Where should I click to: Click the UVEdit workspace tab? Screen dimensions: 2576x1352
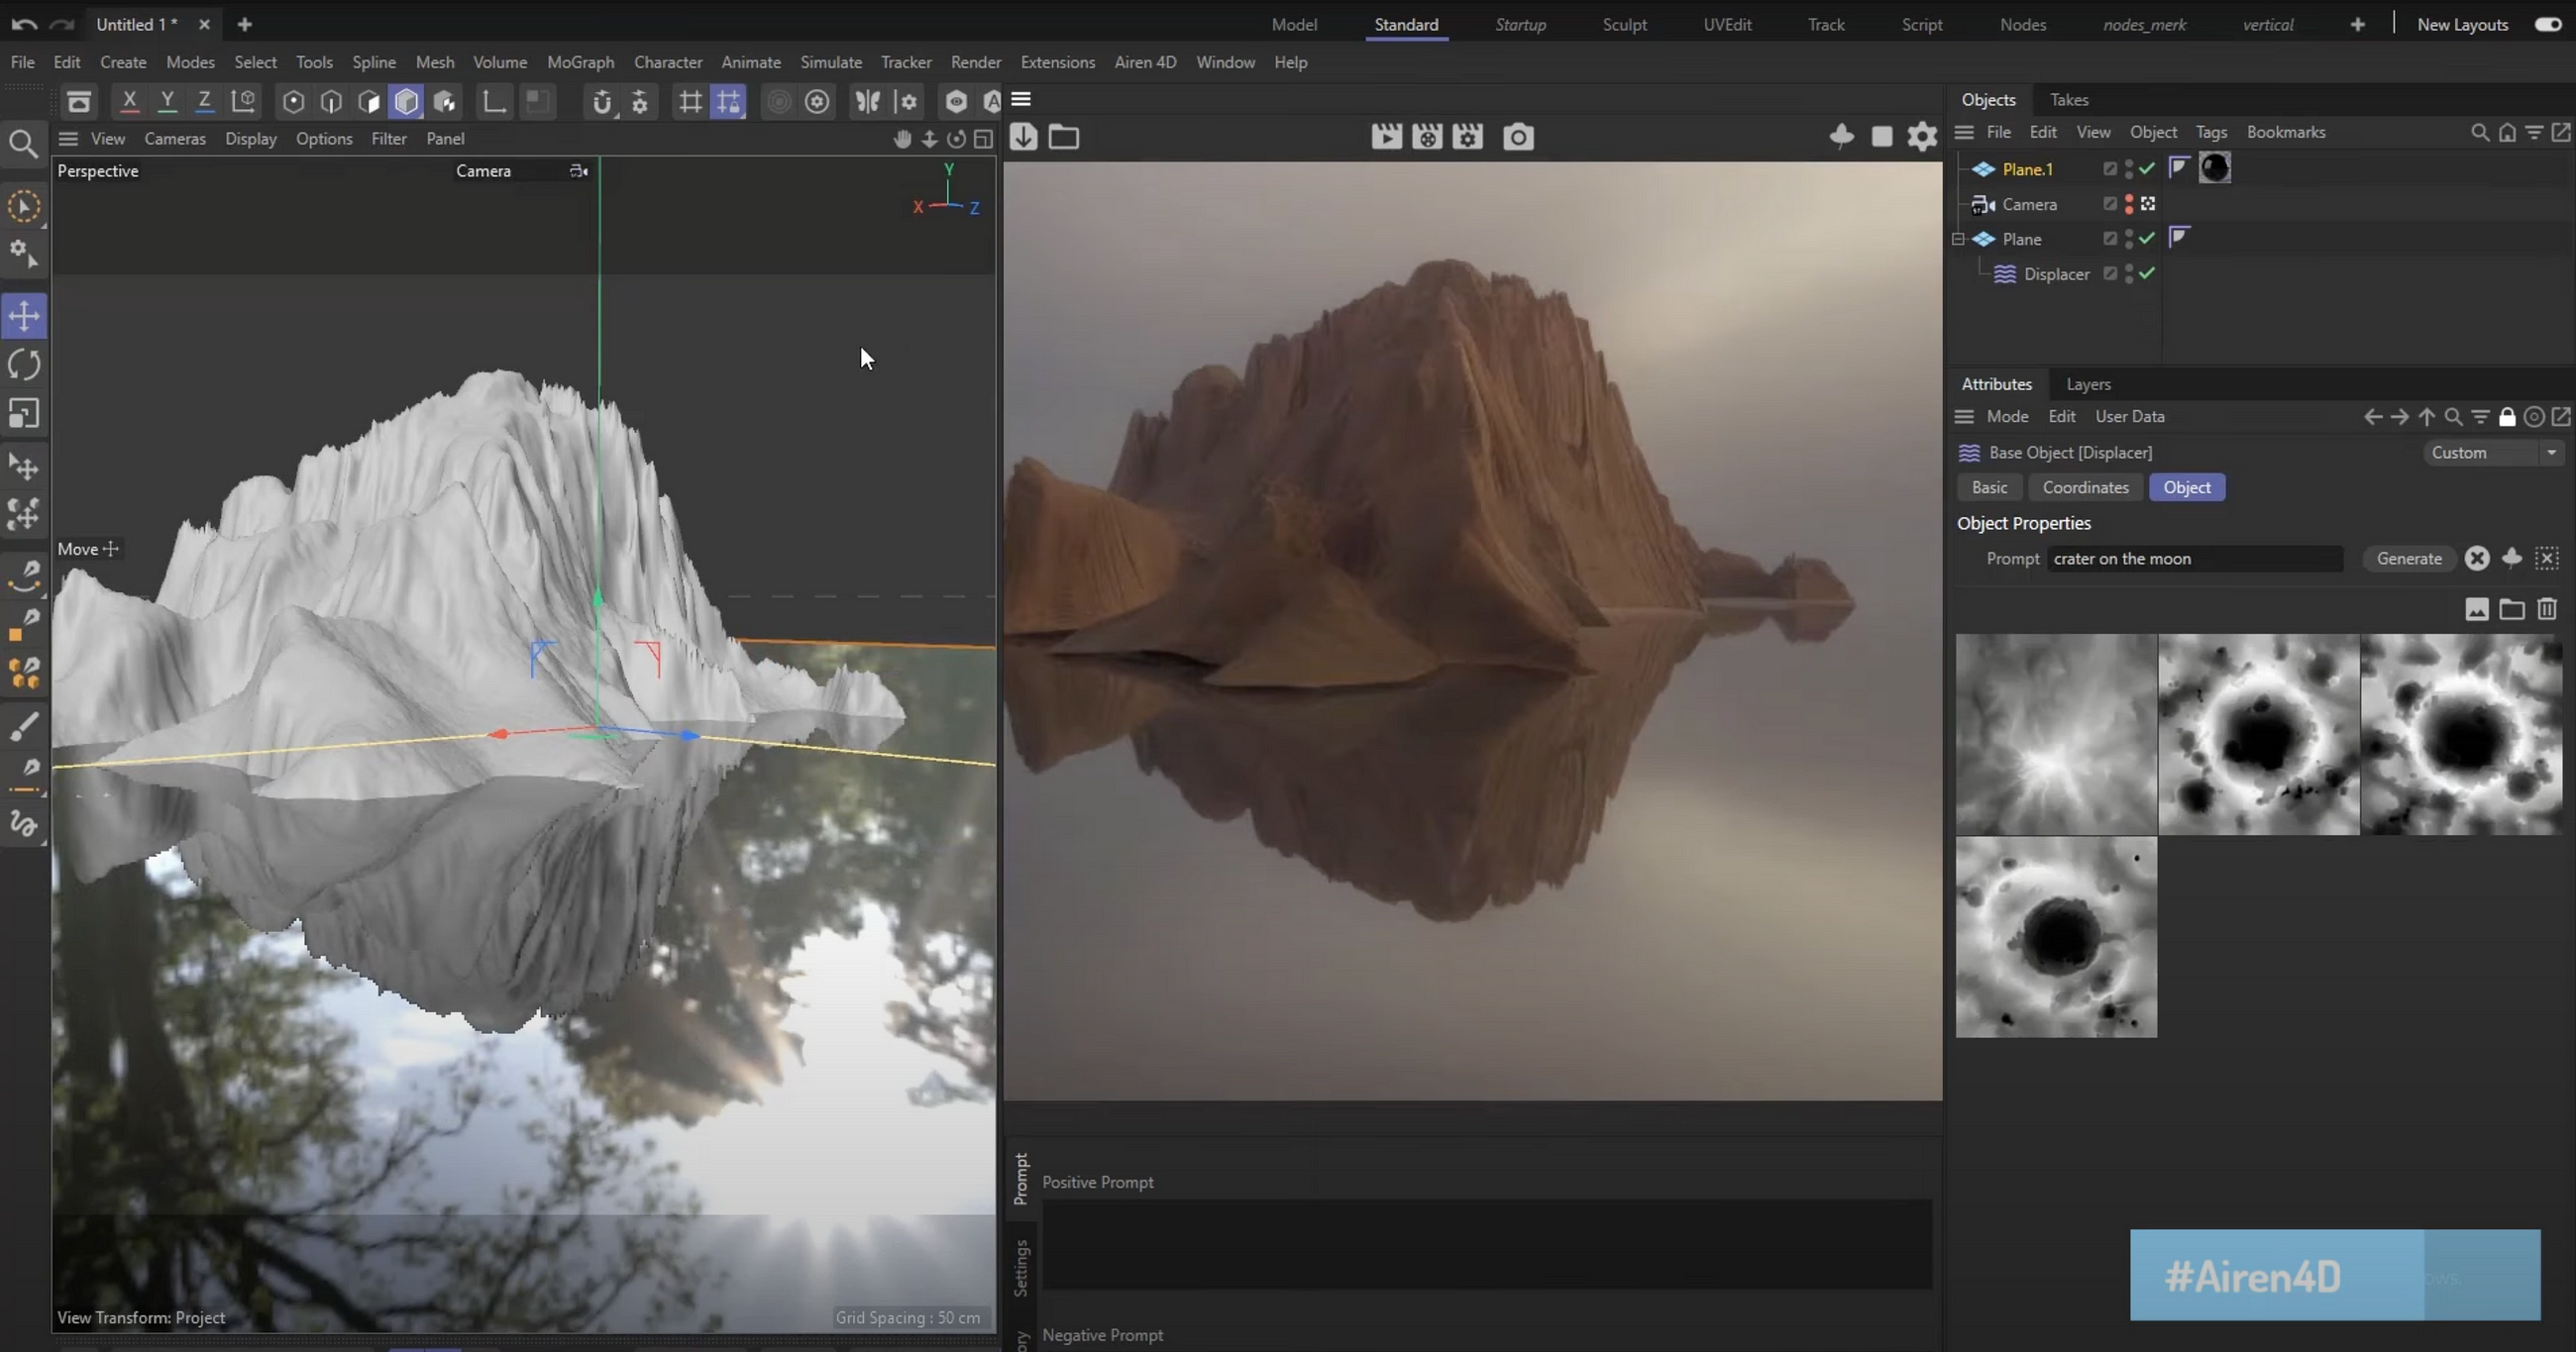click(1728, 24)
